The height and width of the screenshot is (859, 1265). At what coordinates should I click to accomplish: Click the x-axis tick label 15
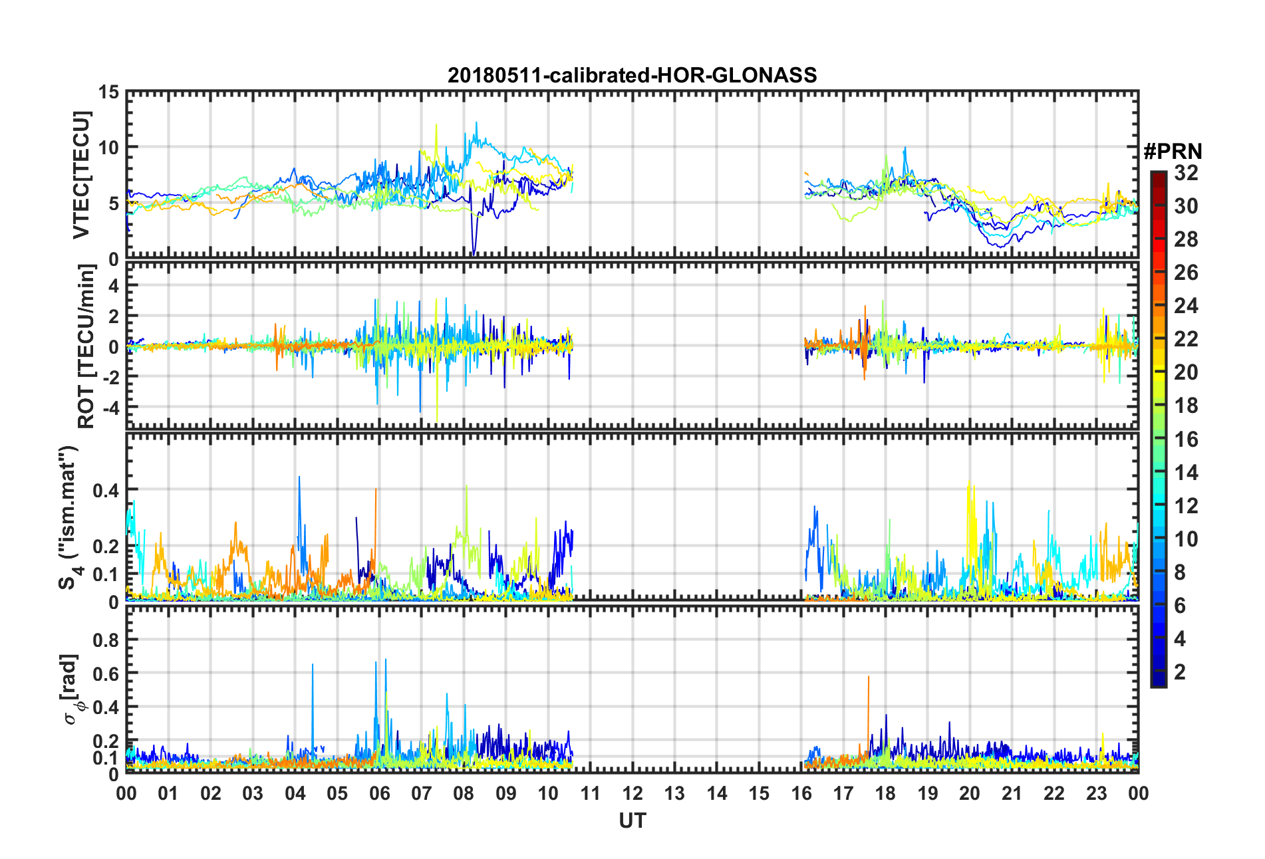(759, 793)
